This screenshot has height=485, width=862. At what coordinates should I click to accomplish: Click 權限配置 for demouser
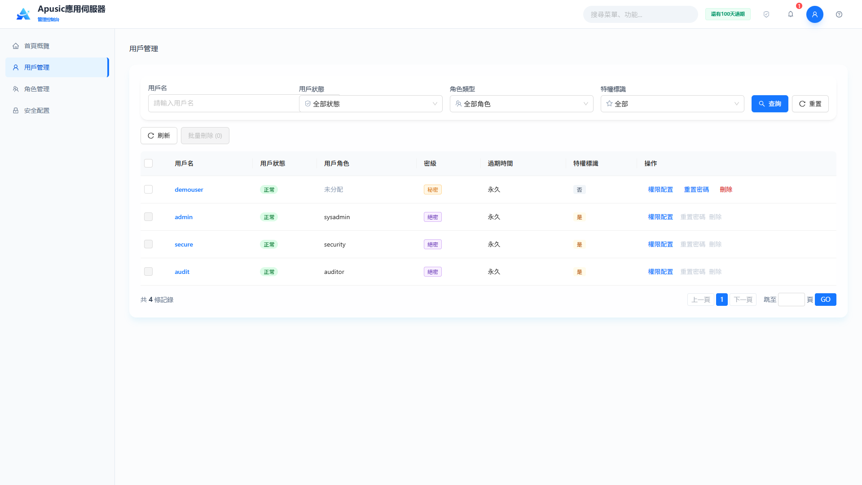point(660,190)
